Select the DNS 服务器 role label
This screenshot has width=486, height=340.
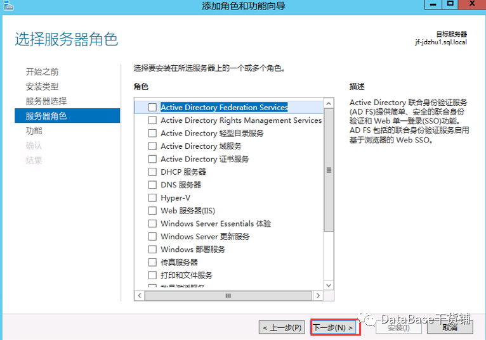point(181,185)
